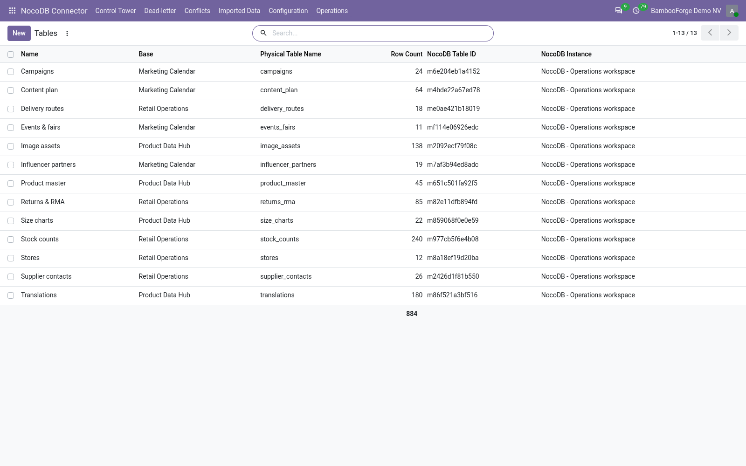746x466 pixels.
Task: Open the user avatar menu
Action: pyautogui.click(x=732, y=10)
